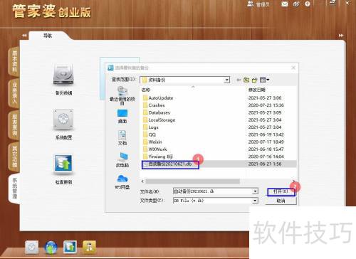Click the globe icon in bottom dock
Viewport: 356px width, 259px height.
click(x=51, y=247)
